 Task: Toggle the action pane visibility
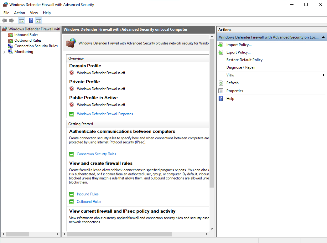tap(38, 20)
